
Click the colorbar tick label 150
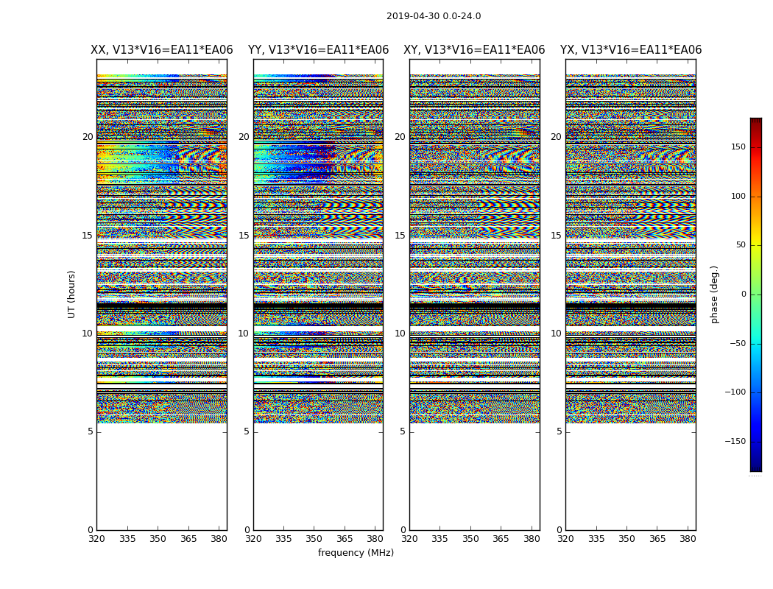pyautogui.click(x=738, y=147)
